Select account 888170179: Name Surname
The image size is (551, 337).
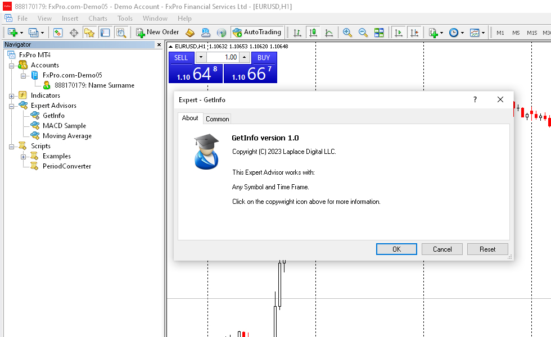[x=94, y=85]
